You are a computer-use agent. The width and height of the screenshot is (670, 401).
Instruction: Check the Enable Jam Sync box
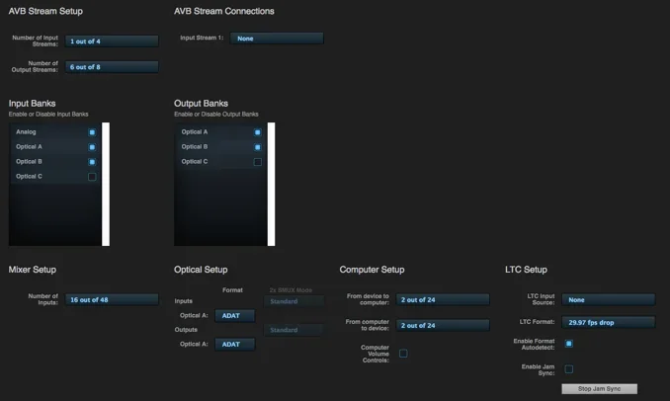[568, 368]
